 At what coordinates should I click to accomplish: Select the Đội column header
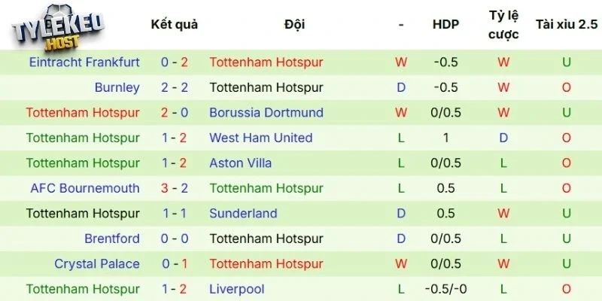point(295,24)
